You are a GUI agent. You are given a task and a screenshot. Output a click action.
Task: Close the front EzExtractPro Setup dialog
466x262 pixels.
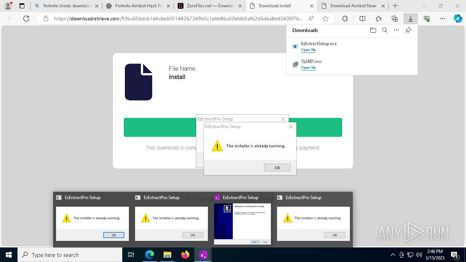tap(291, 127)
